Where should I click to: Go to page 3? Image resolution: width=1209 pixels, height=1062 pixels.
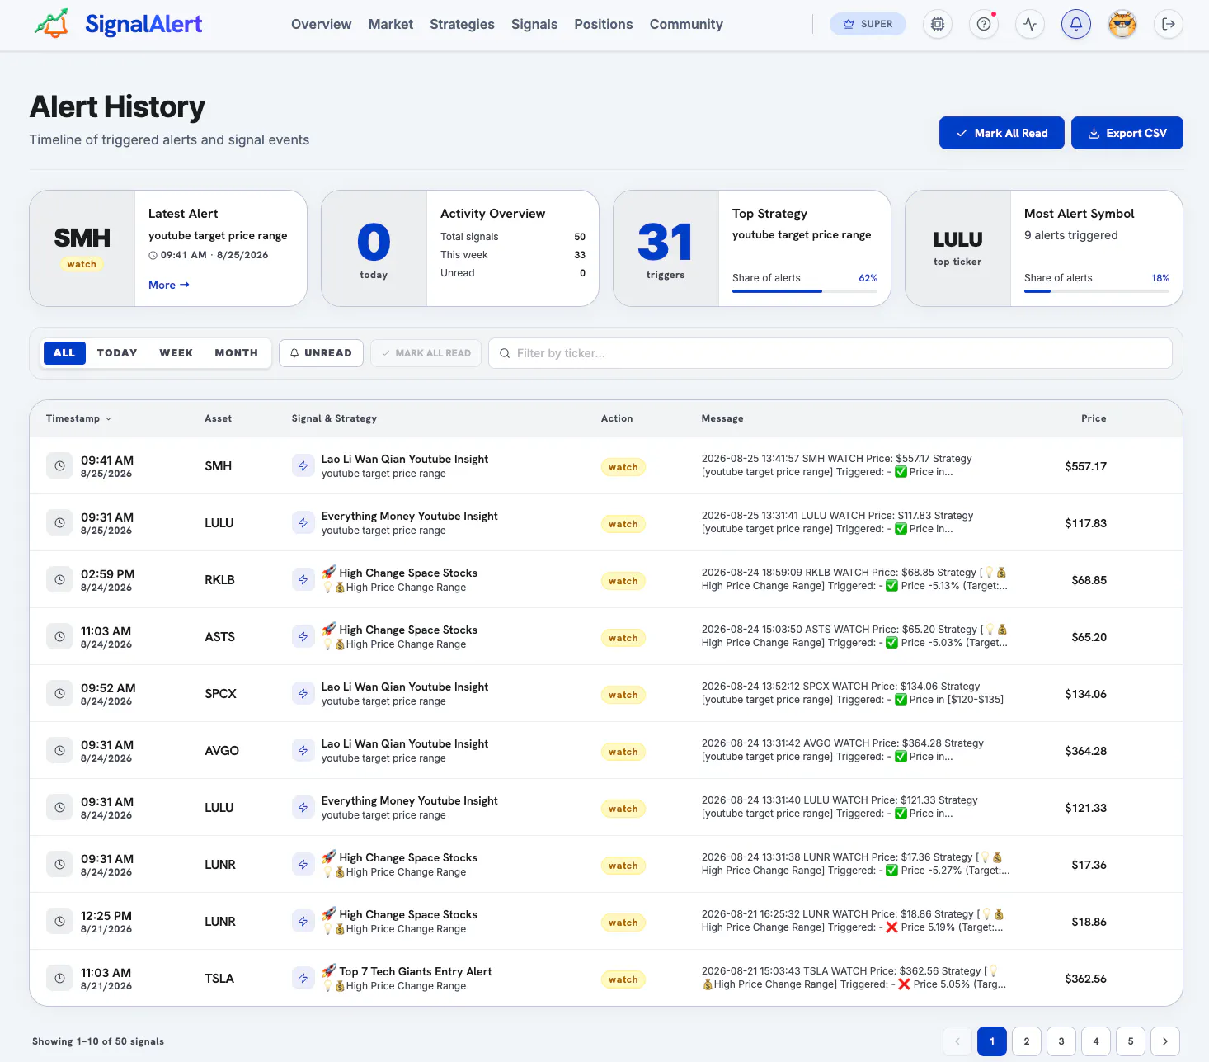tap(1061, 1041)
